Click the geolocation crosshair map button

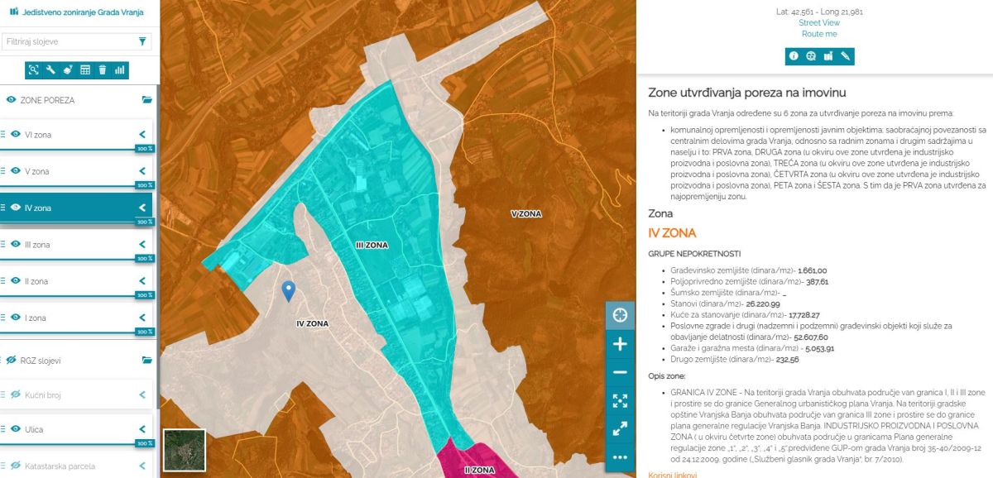pos(620,315)
